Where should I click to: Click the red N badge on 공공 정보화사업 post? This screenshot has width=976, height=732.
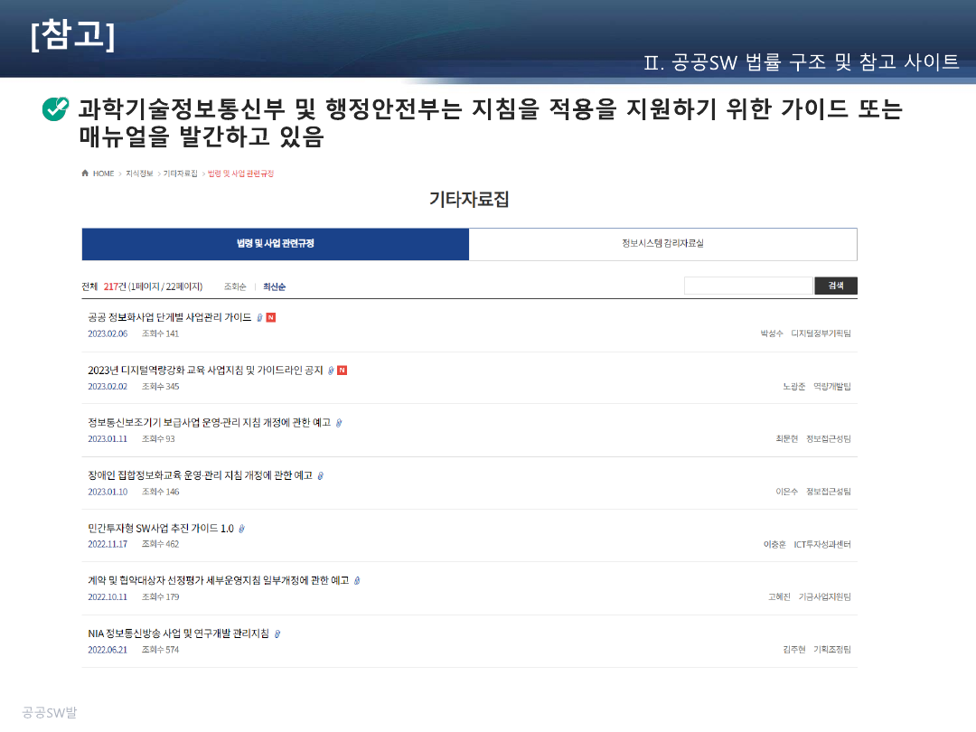(x=270, y=317)
